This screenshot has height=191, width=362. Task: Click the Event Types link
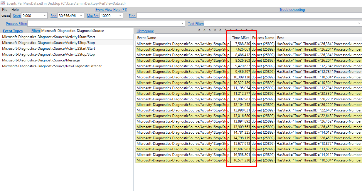[13, 31]
